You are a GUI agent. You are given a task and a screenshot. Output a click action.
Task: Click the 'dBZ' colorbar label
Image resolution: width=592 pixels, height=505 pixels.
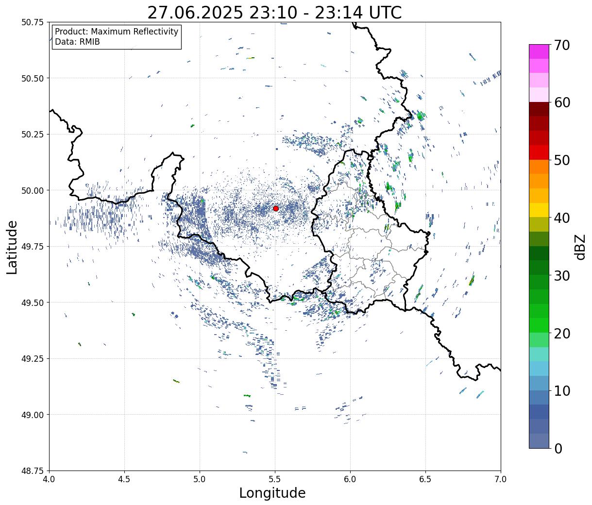(580, 247)
